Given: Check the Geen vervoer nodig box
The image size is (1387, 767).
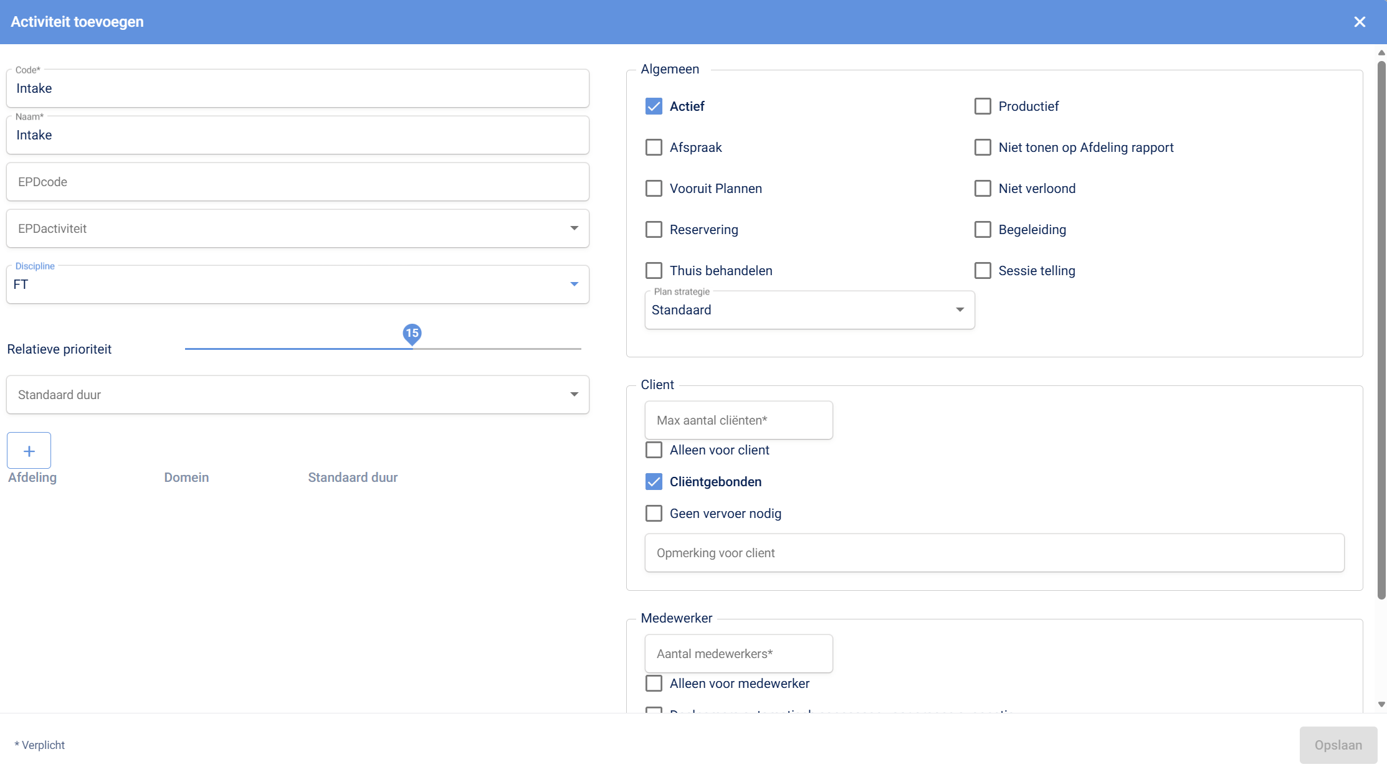Looking at the screenshot, I should click(x=654, y=514).
